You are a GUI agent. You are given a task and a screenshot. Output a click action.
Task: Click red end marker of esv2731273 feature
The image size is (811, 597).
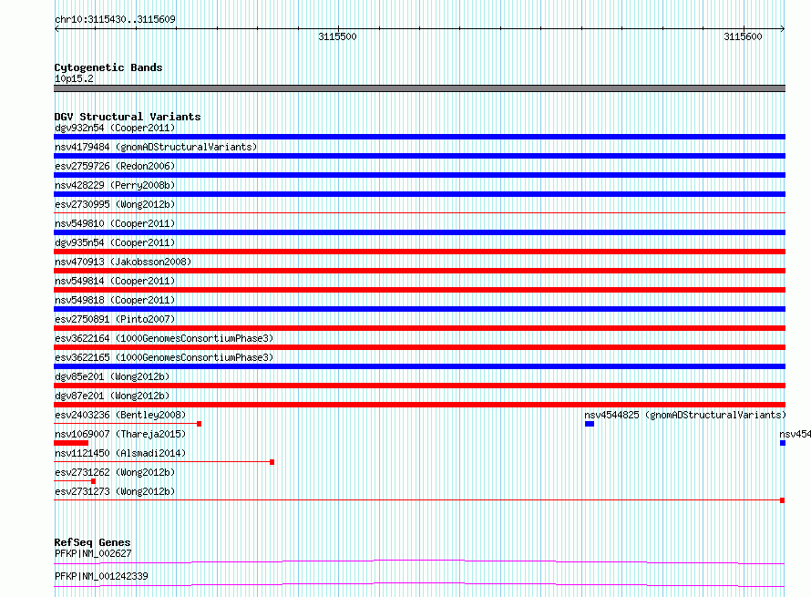[783, 500]
